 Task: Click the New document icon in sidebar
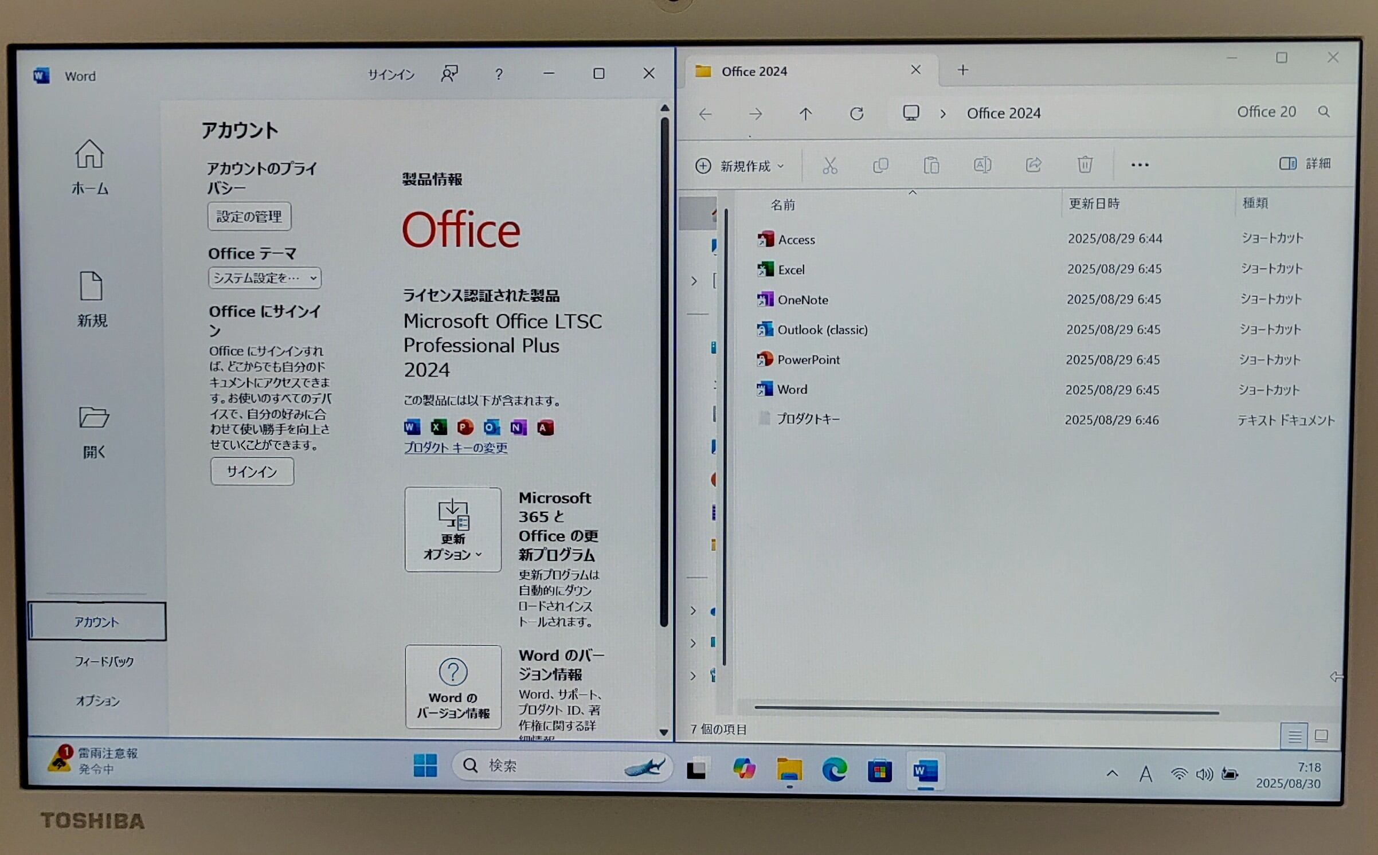(91, 286)
